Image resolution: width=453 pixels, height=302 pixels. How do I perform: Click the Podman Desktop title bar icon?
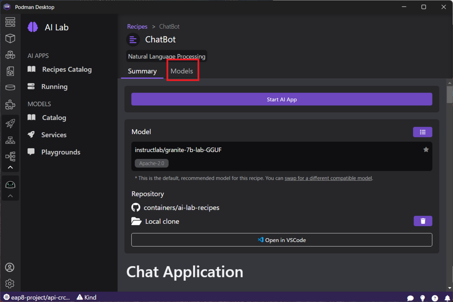tap(7, 7)
